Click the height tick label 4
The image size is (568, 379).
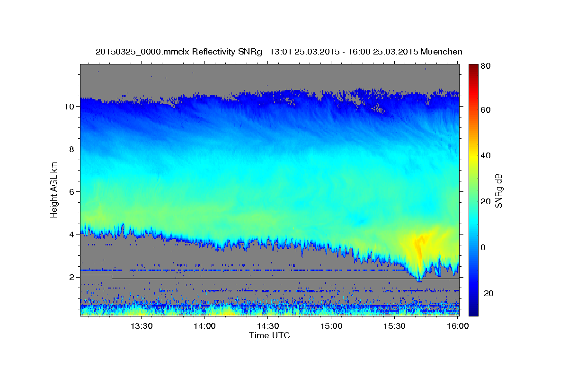click(72, 235)
